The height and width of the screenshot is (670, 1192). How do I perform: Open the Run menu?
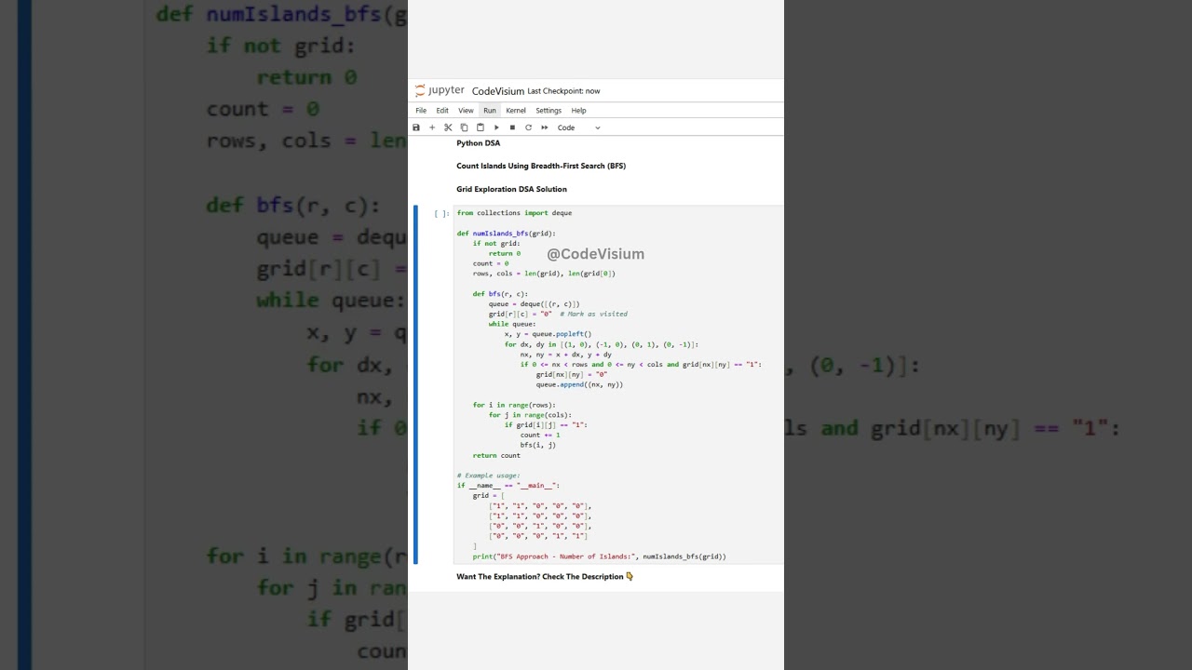coord(490,111)
